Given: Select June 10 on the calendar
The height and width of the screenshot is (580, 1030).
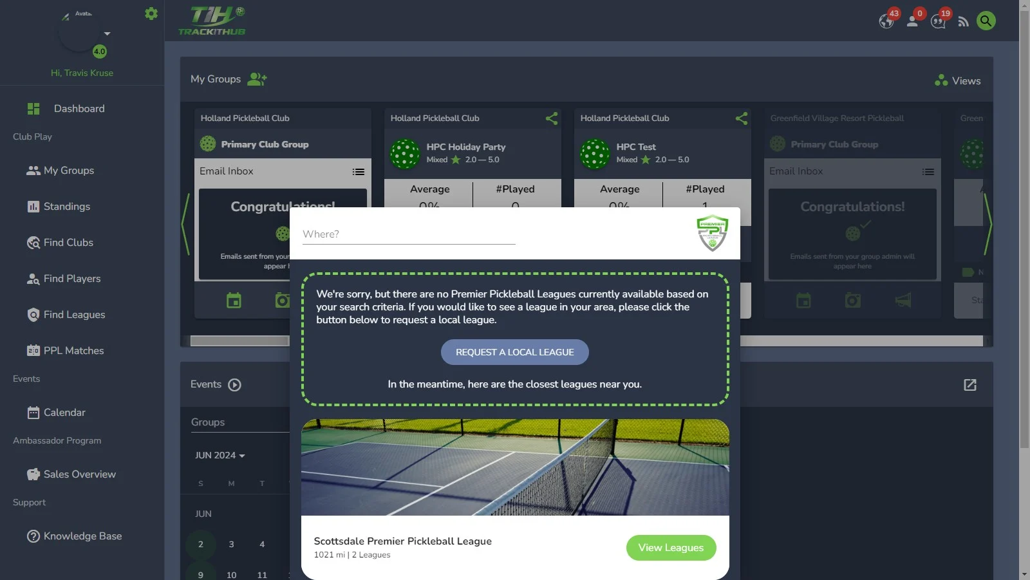Looking at the screenshot, I should 231,575.
